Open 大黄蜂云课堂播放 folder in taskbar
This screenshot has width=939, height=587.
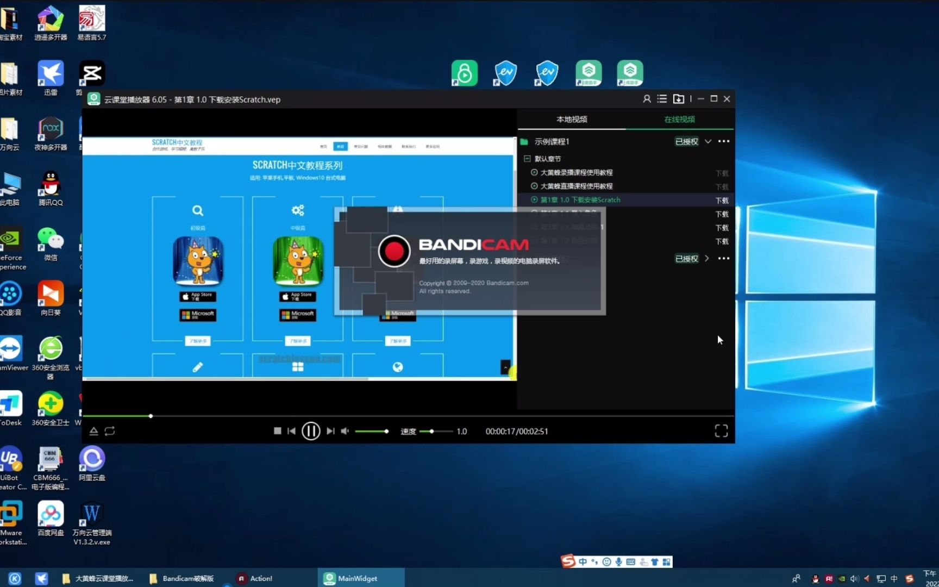[x=98, y=578]
